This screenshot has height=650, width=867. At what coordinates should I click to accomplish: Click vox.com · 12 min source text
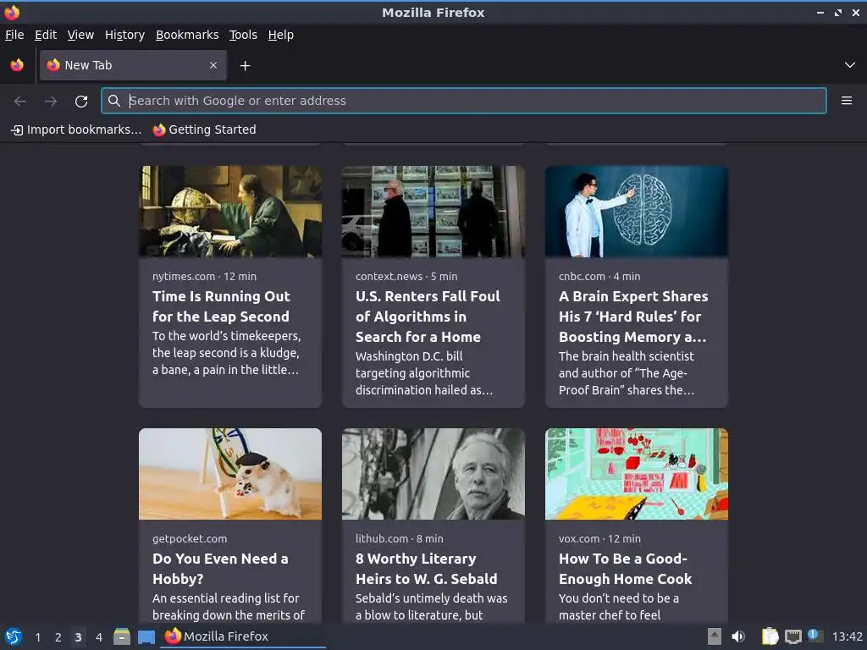(x=599, y=539)
